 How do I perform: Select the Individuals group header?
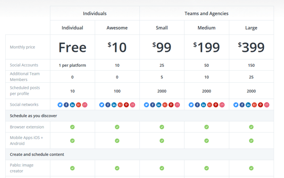click(95, 13)
